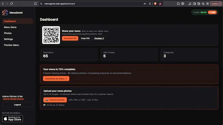Open the VPN shield icon
The height and width of the screenshot is (125, 223).
coord(207,4)
